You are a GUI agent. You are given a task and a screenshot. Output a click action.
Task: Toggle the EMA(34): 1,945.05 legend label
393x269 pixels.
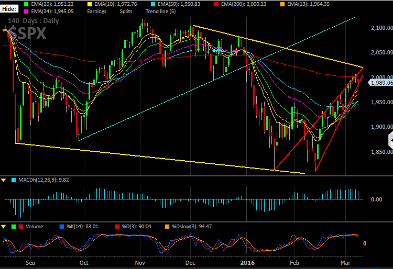[52, 12]
